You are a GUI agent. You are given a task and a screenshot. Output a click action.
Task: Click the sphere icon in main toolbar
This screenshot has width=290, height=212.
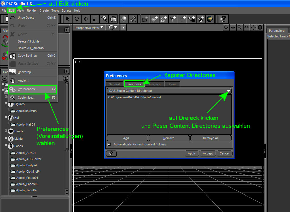124,19
